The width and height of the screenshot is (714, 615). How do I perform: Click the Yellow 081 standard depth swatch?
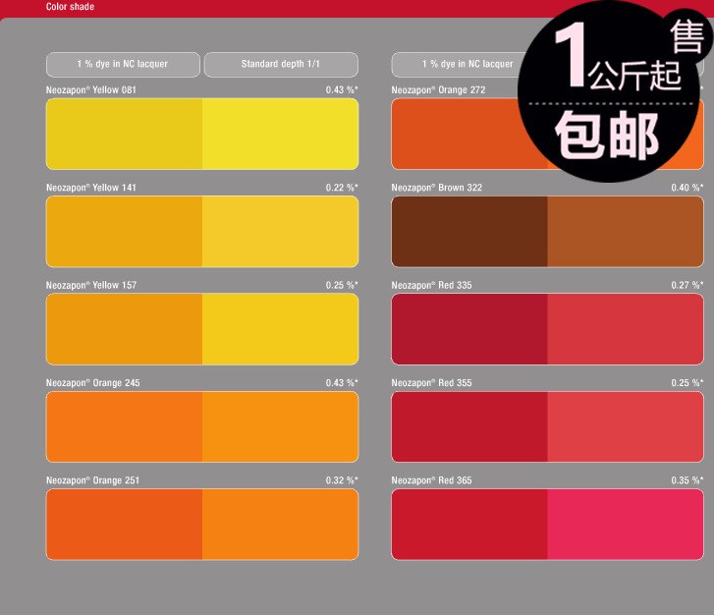[281, 134]
